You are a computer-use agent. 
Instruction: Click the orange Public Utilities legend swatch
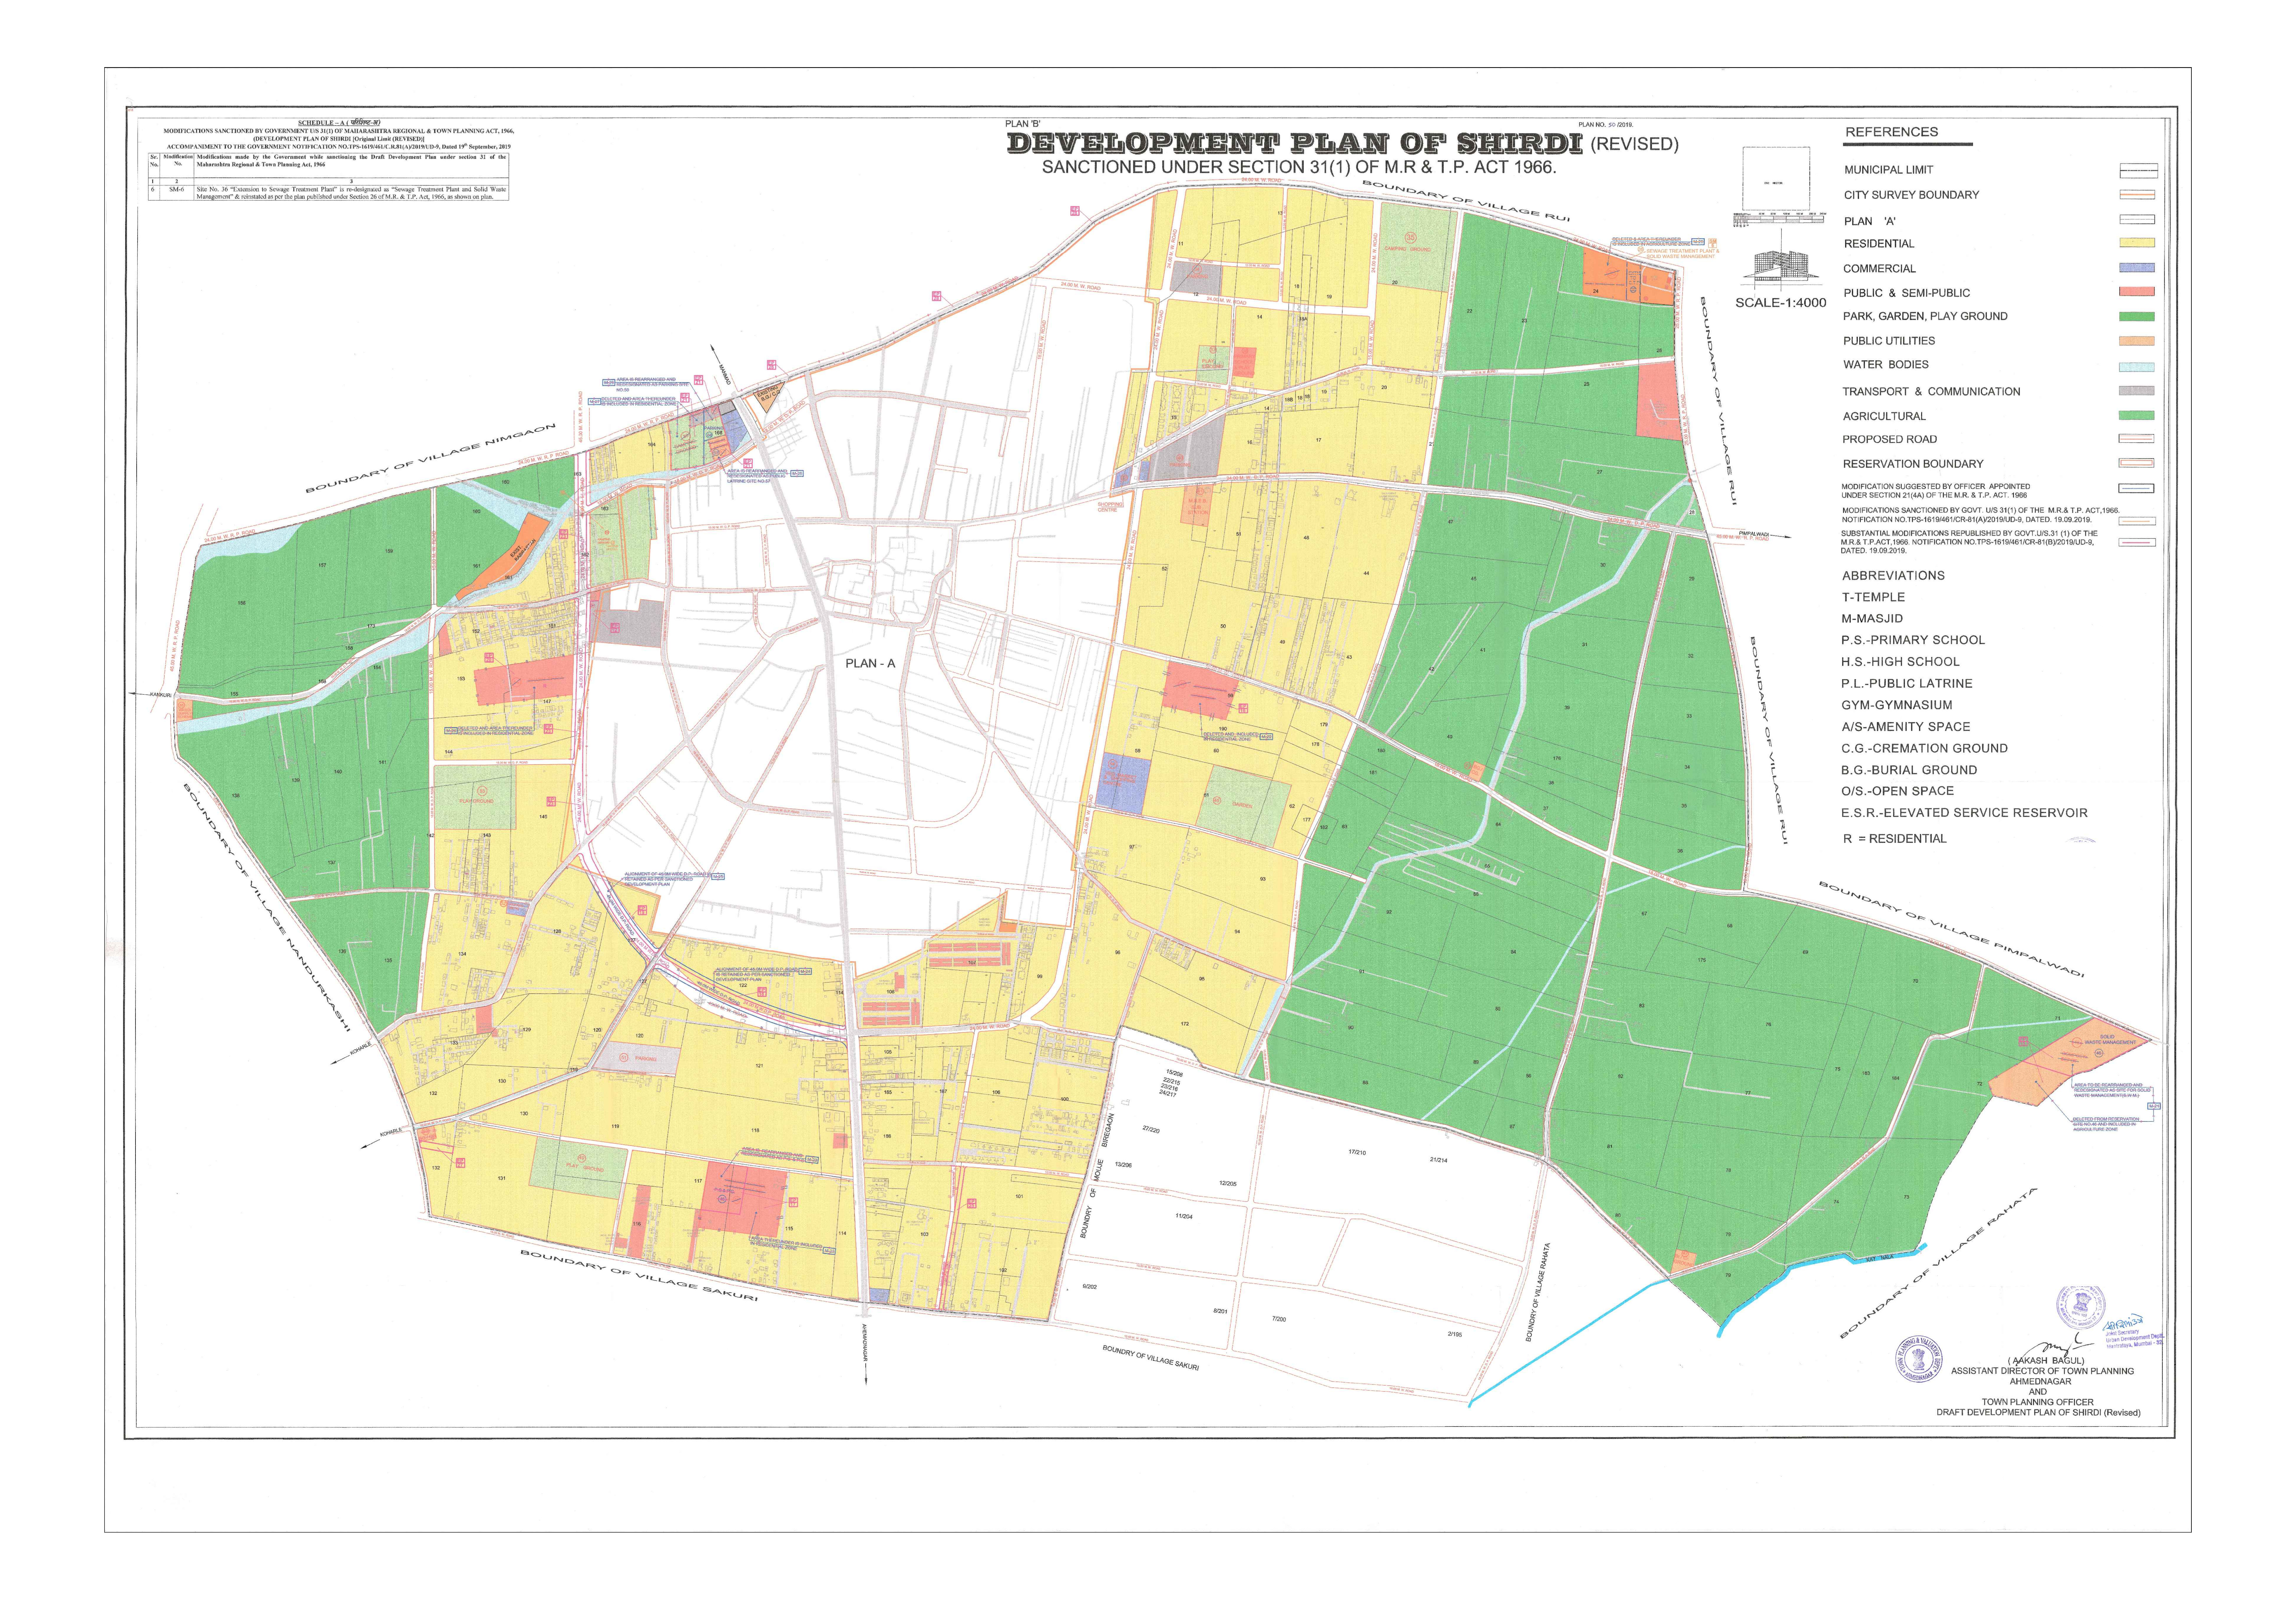point(2137,341)
